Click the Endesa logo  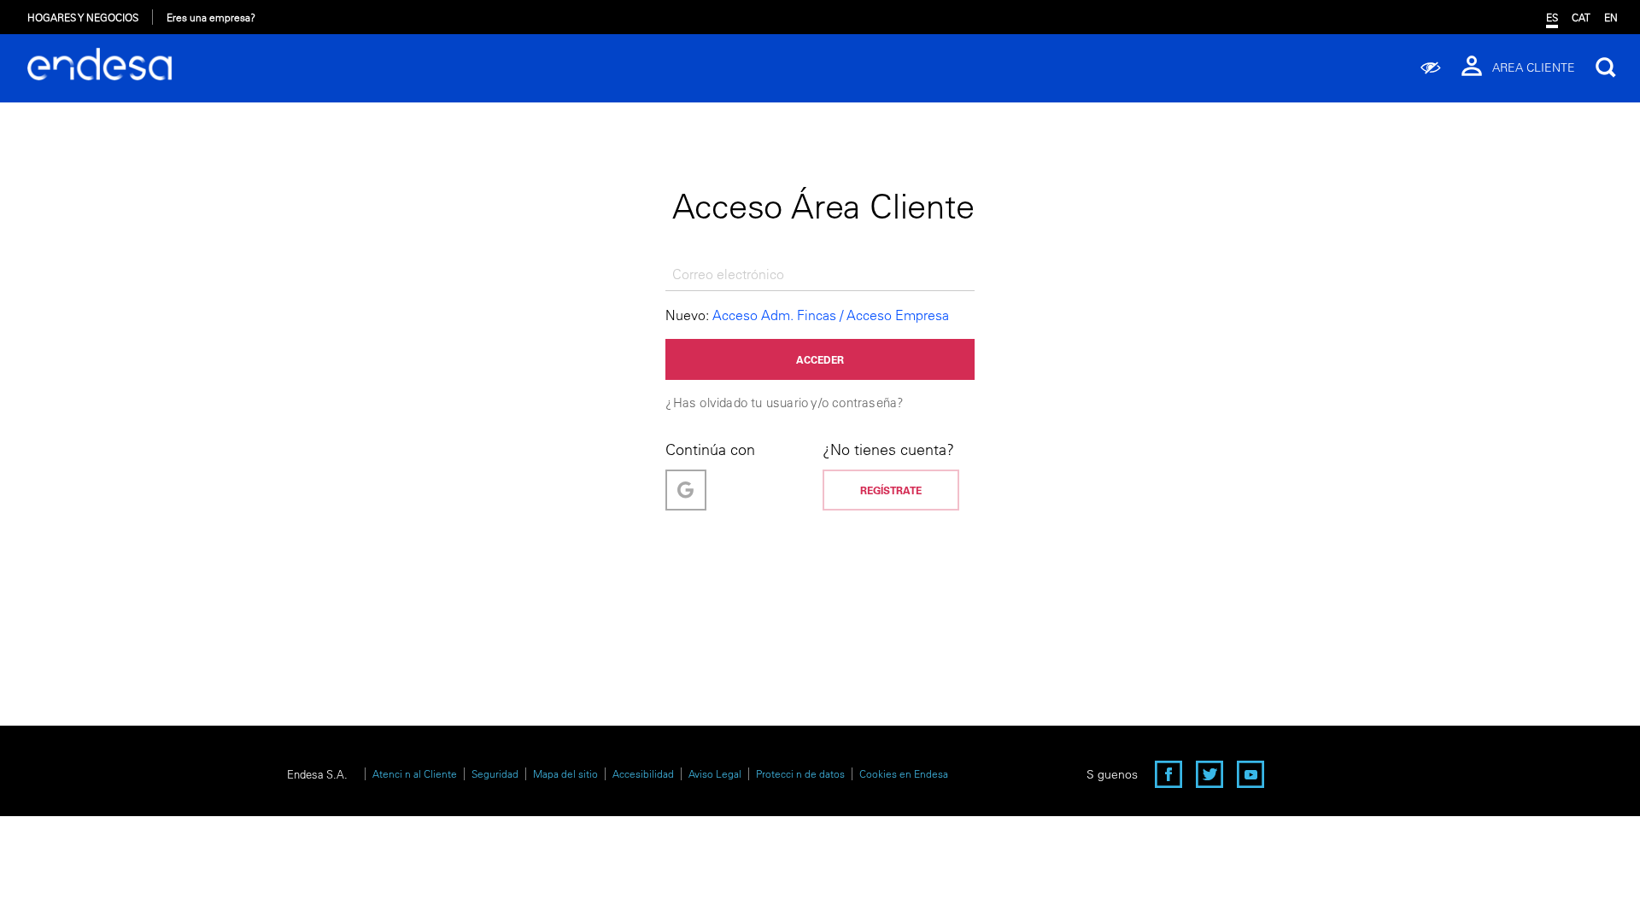[99, 65]
